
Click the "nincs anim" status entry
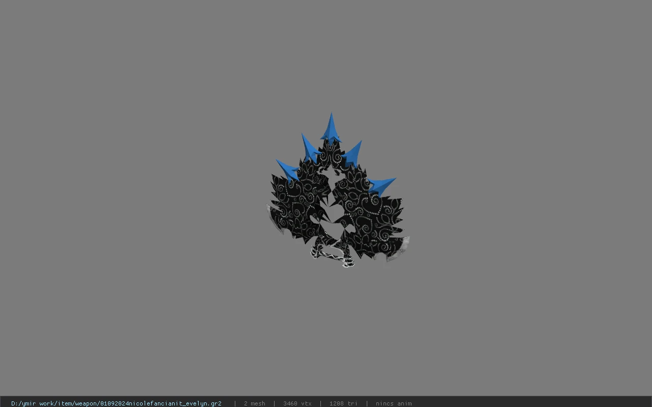(394, 403)
